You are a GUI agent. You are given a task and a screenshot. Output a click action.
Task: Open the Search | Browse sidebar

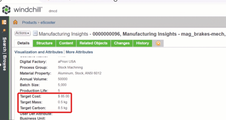point(5,54)
